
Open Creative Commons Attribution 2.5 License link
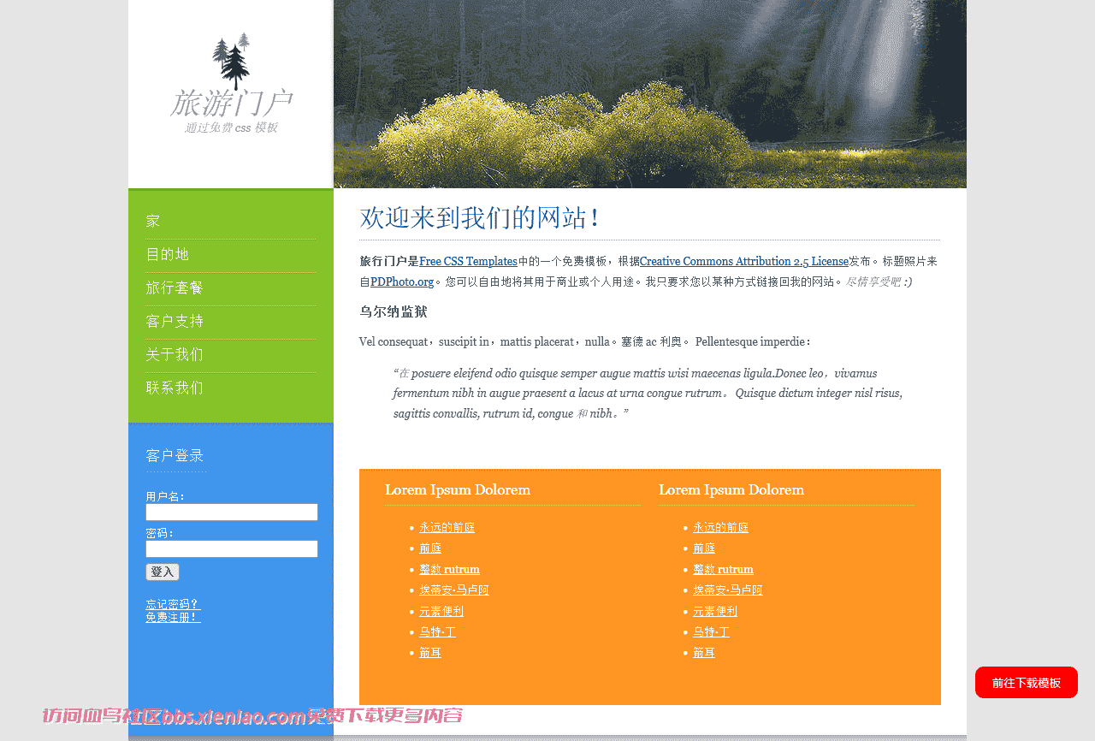point(744,262)
